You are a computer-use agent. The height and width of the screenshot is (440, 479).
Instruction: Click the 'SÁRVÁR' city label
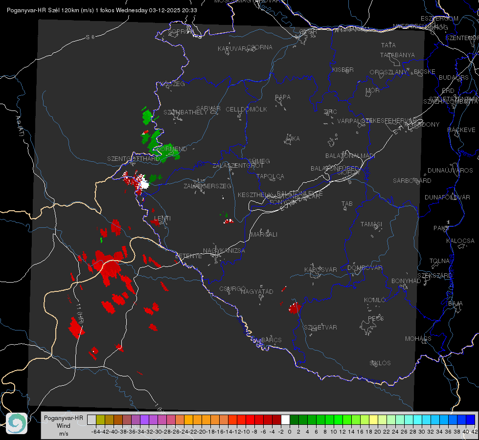[208, 109]
